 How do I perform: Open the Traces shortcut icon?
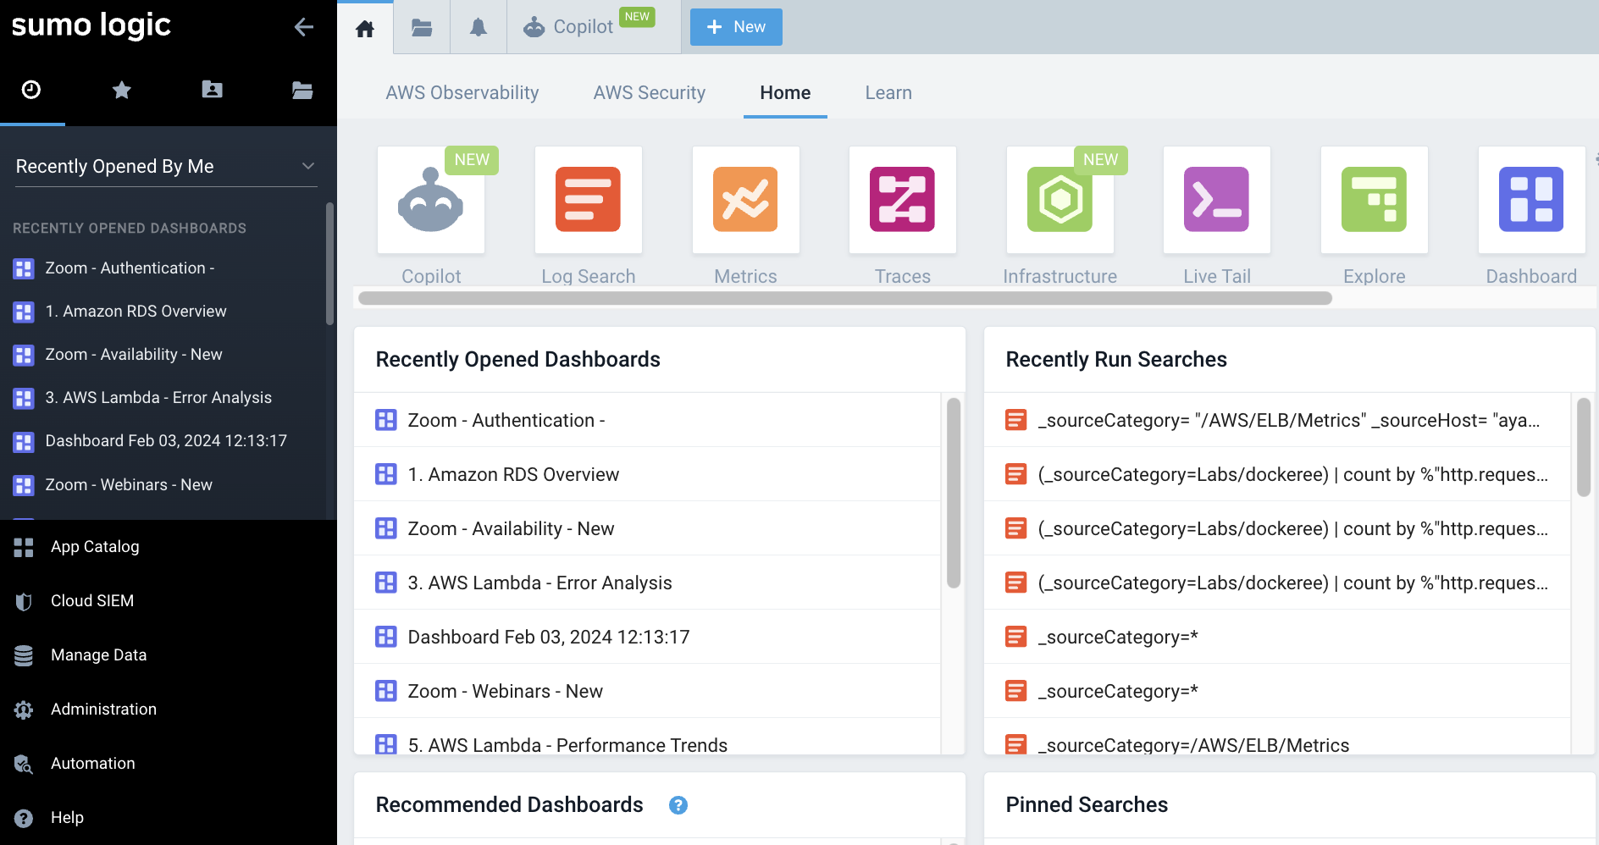[903, 200]
